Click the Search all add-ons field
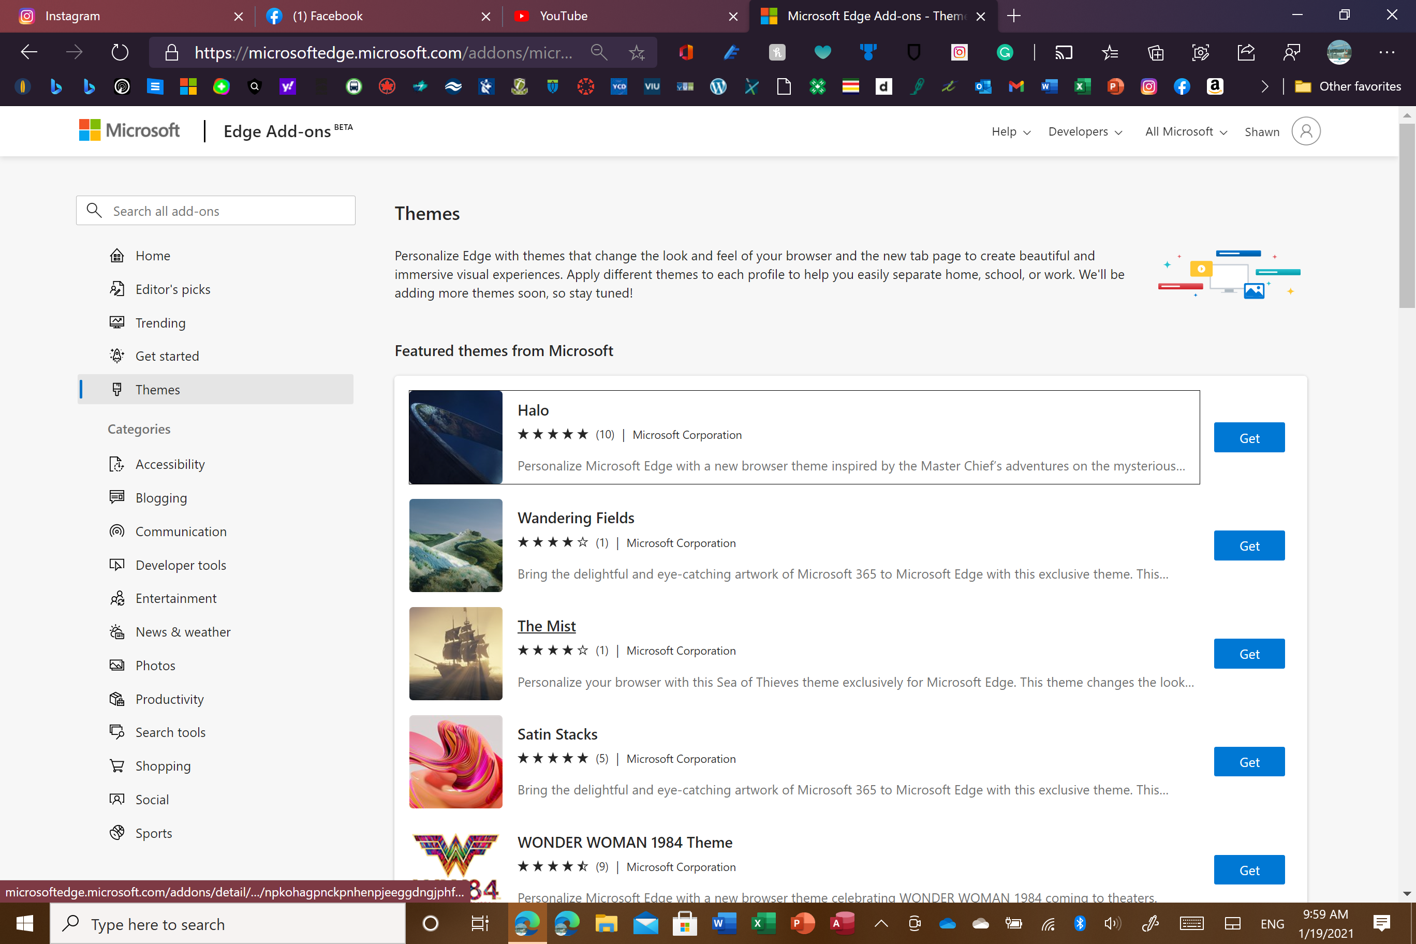This screenshot has width=1416, height=944. point(215,210)
